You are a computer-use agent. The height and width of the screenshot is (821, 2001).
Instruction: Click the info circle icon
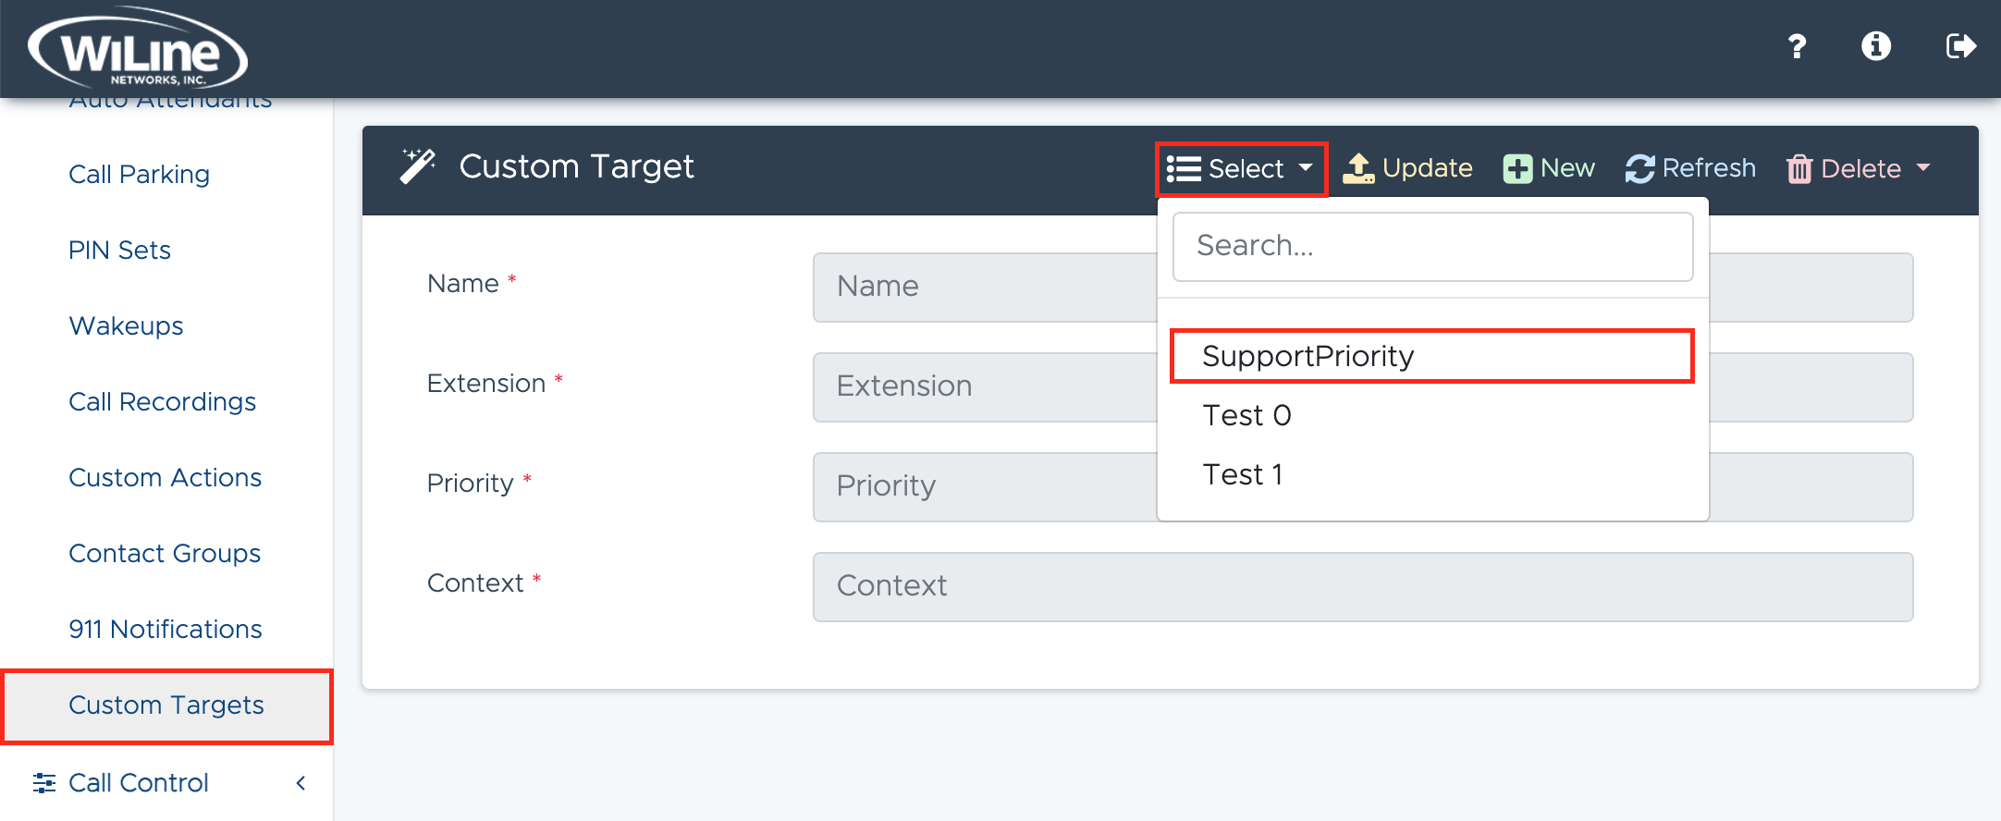tap(1876, 46)
